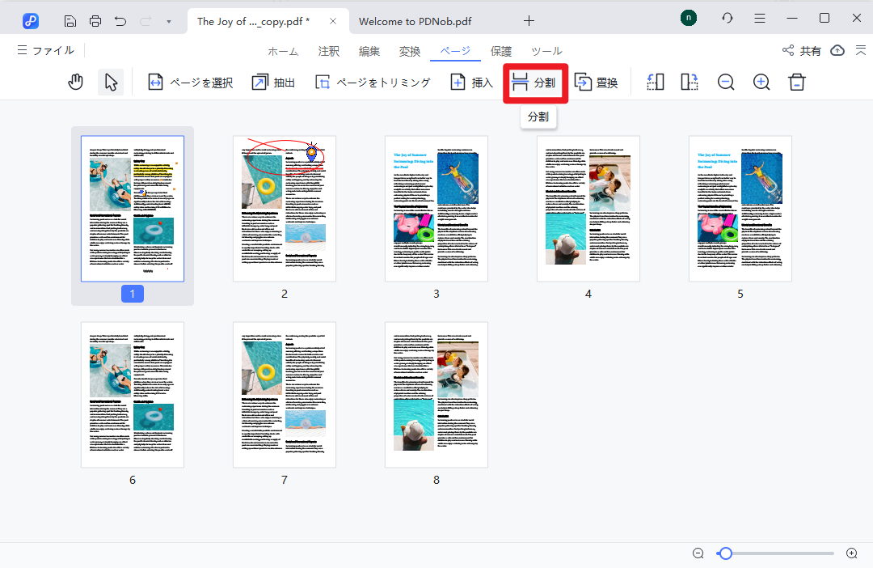Click the rotate page left icon

coord(656,83)
